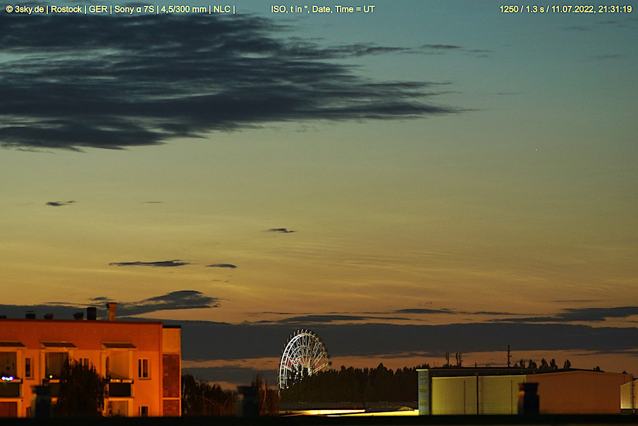
Task: Select the "1.3 s" exposure time text
Action: click(x=535, y=10)
